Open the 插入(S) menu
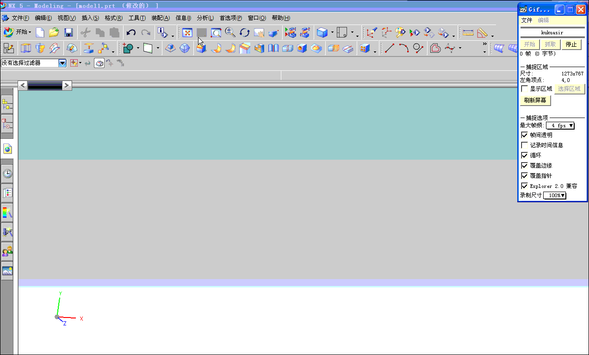The height and width of the screenshot is (355, 589). pos(90,18)
